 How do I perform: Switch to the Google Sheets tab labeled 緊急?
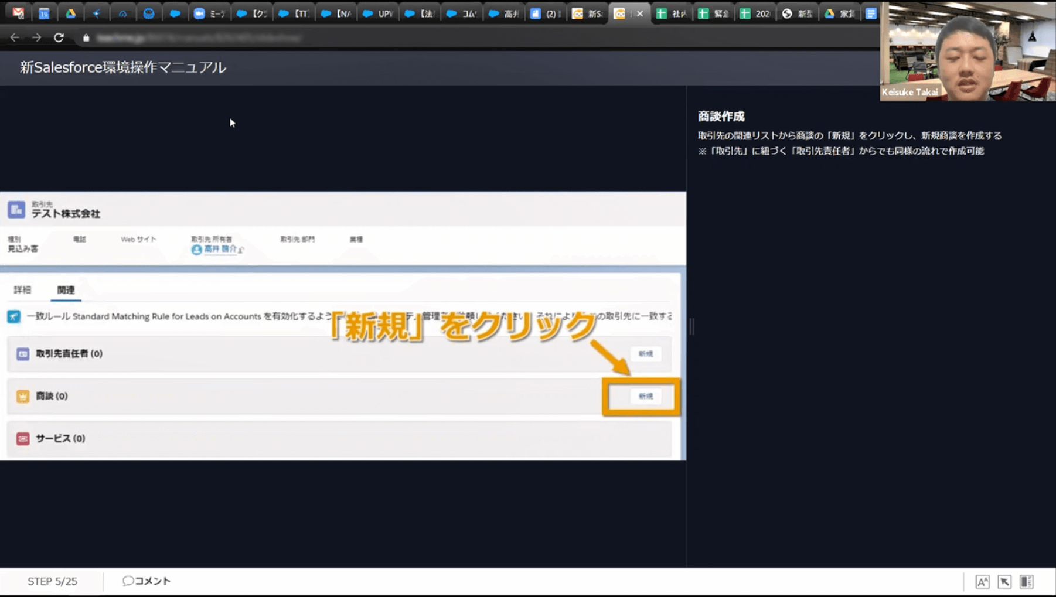tap(713, 13)
